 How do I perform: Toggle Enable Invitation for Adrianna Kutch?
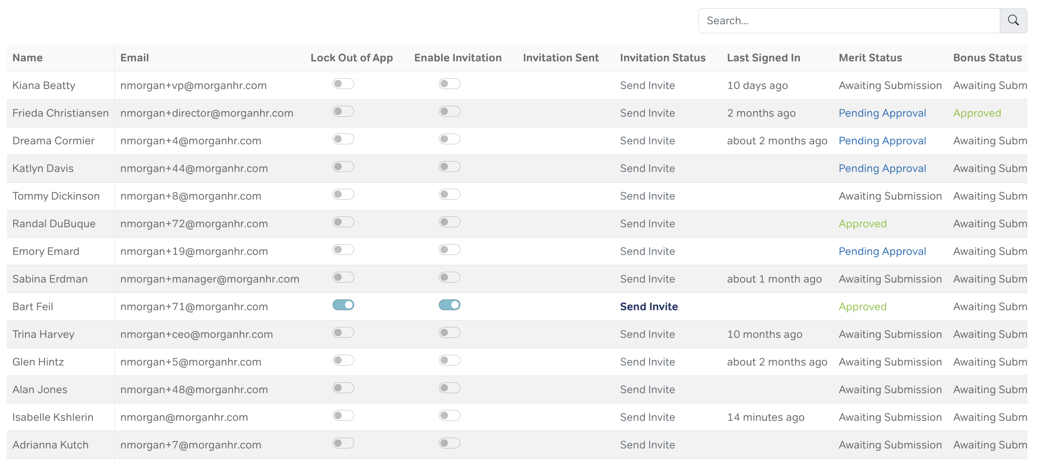(449, 443)
